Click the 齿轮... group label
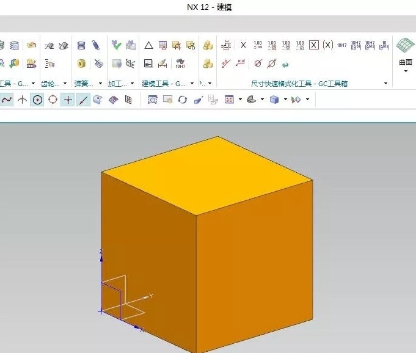 (50, 84)
